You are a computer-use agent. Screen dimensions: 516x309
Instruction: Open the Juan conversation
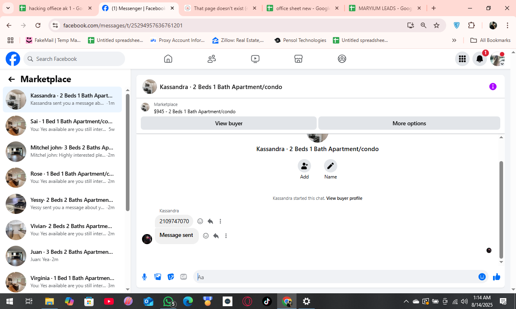pos(62,256)
